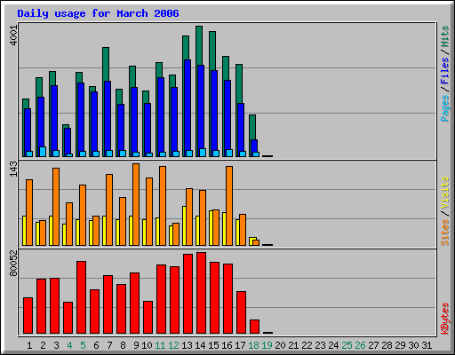Image resolution: width=455 pixels, height=355 pixels.
Task: Click the orange 'Sites' legend label
Action: (x=444, y=233)
